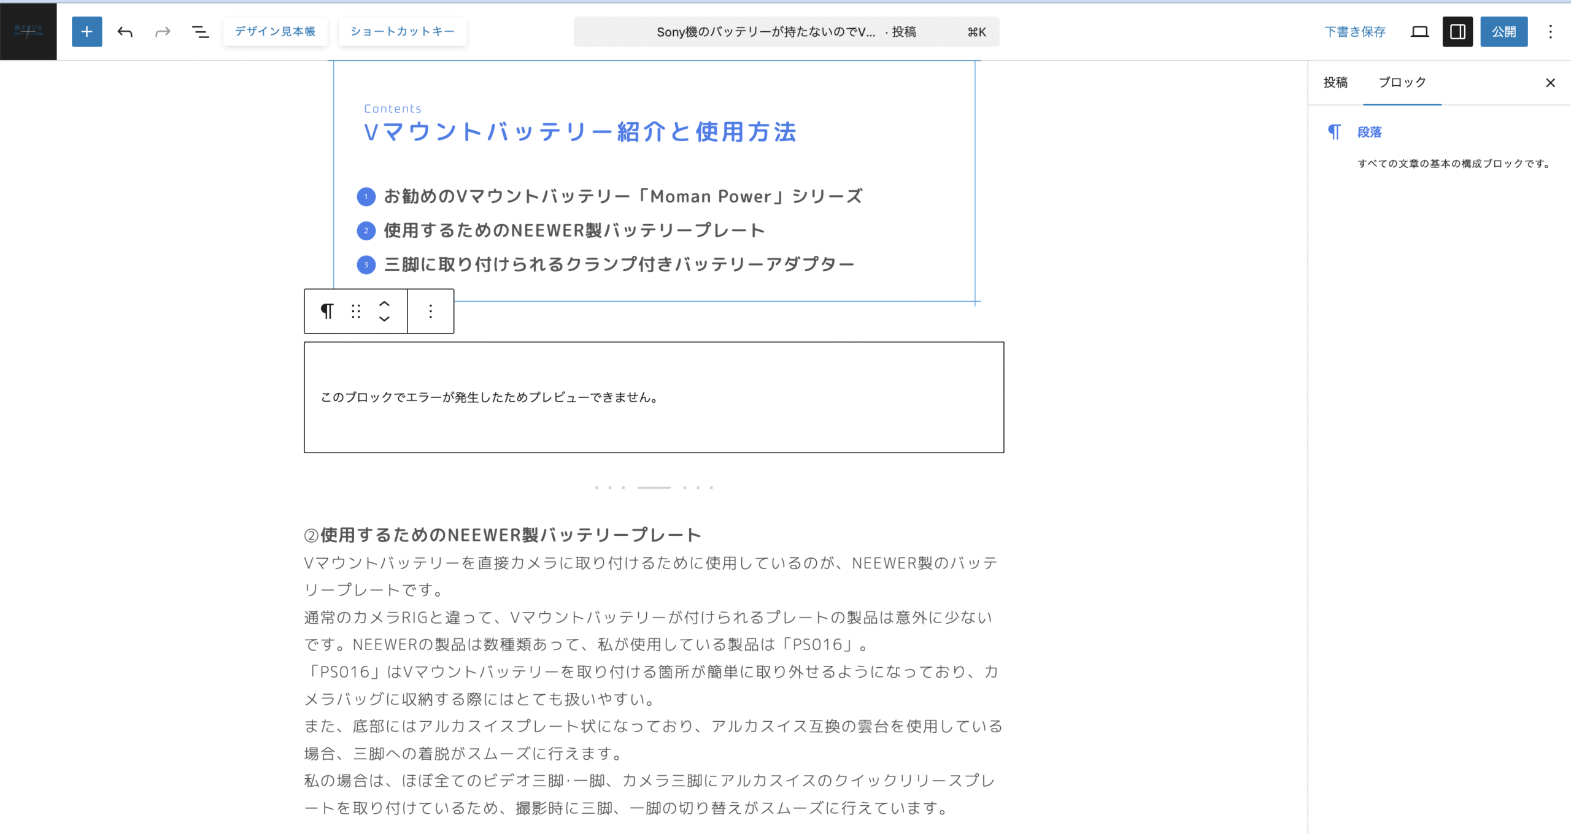Image resolution: width=1571 pixels, height=834 pixels.
Task: Click paragraph starting 通常のカメラRIGと違って
Action: point(649,631)
